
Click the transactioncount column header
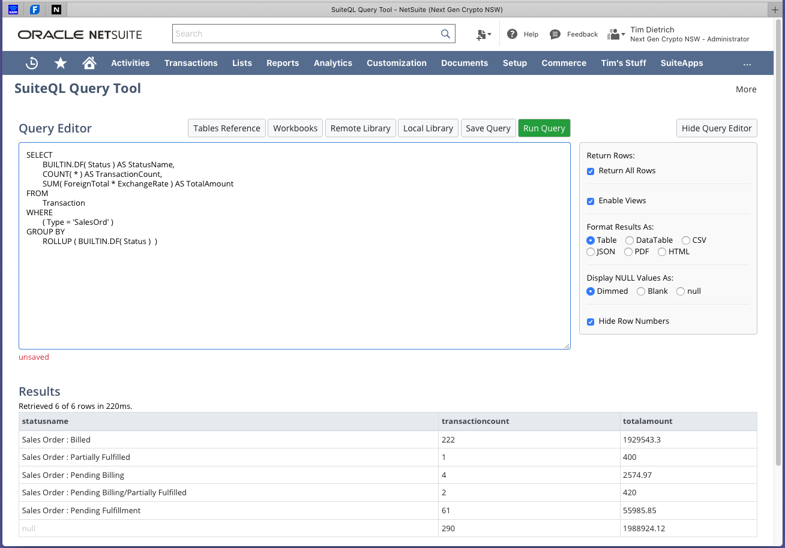(529, 421)
